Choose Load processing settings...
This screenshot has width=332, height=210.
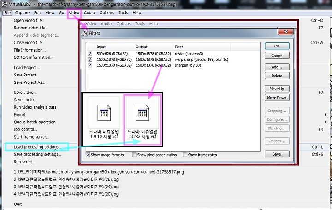[37, 147]
